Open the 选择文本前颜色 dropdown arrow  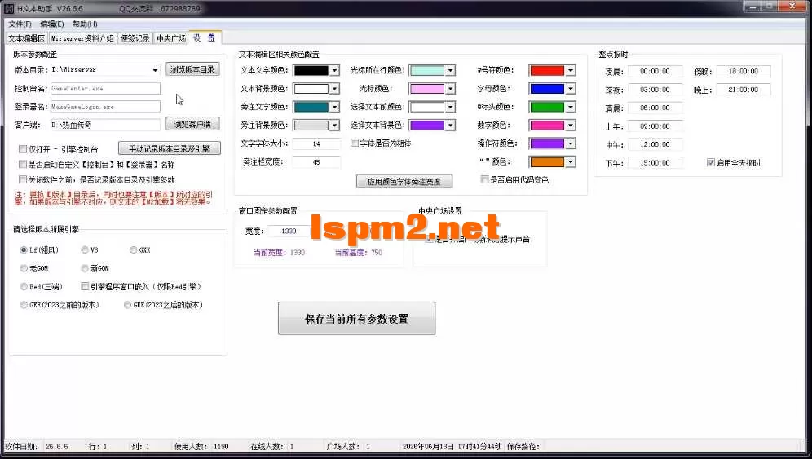451,107
